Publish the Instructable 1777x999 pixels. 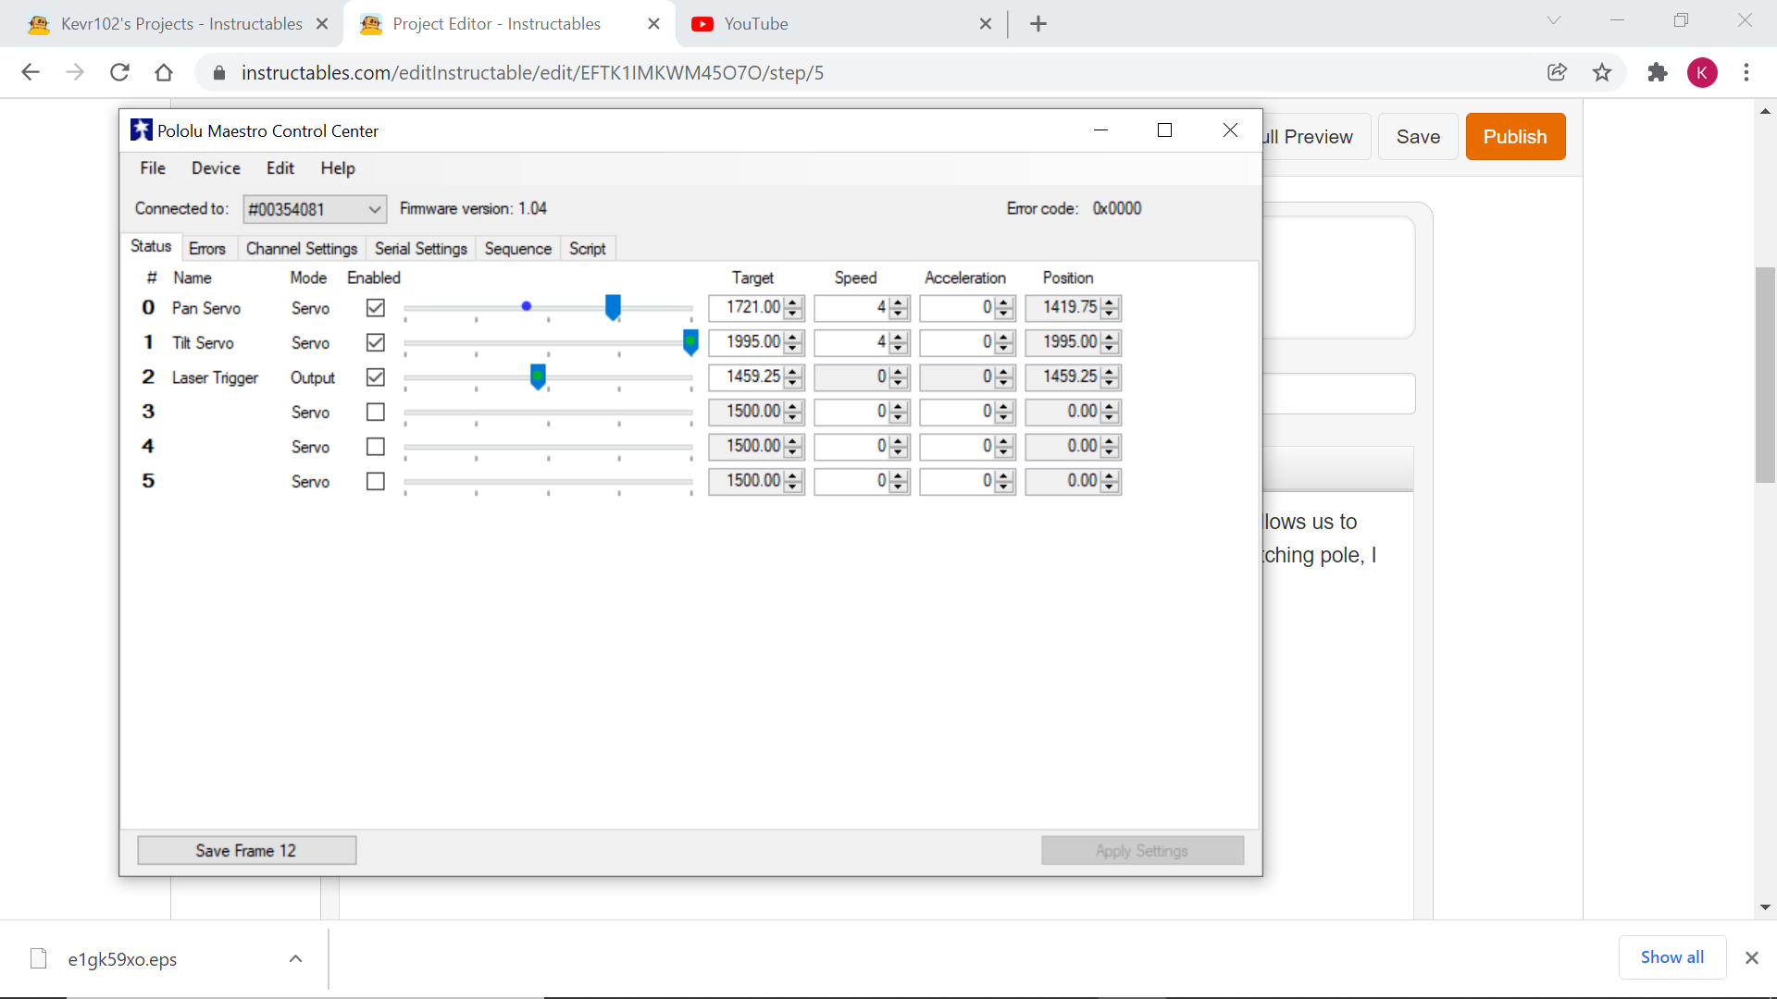point(1515,136)
